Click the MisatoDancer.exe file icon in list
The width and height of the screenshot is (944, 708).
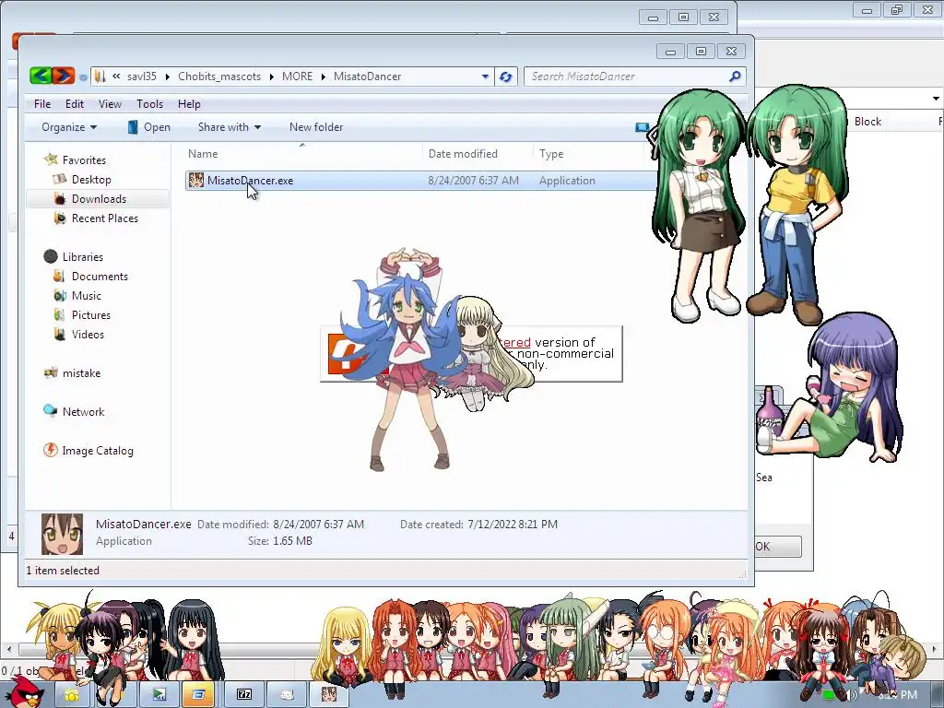[x=196, y=180]
